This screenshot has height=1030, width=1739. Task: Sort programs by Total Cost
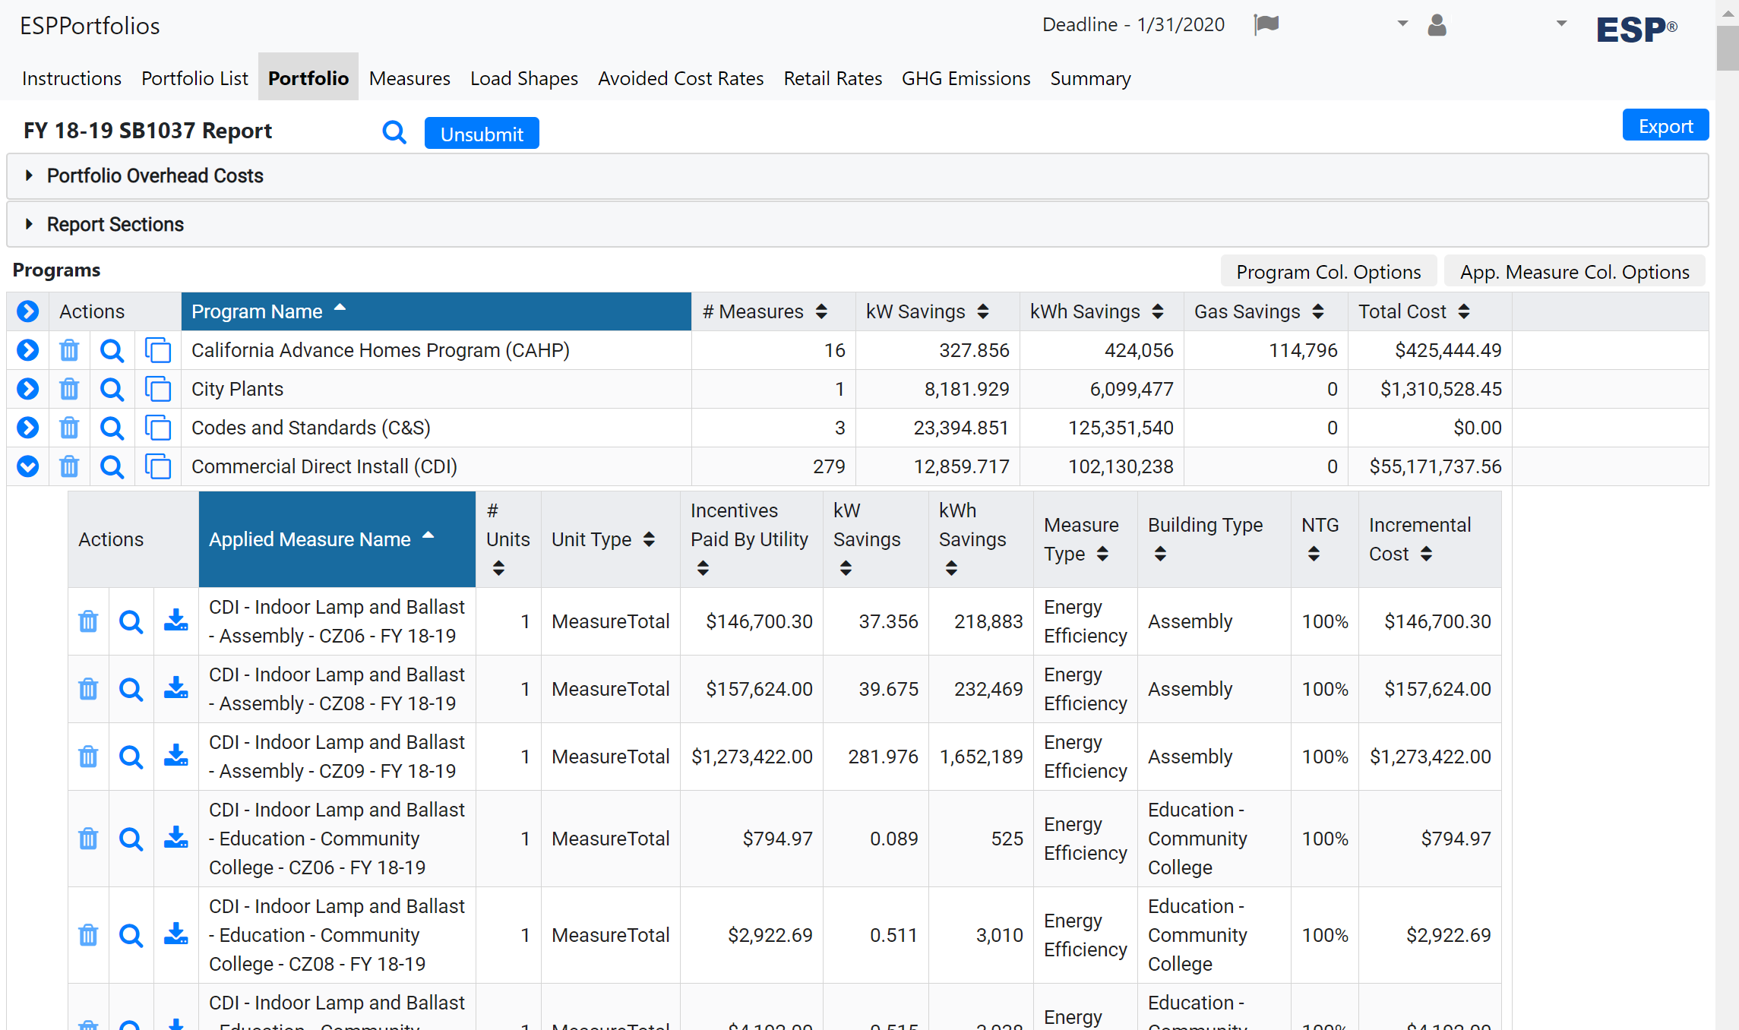[1430, 311]
